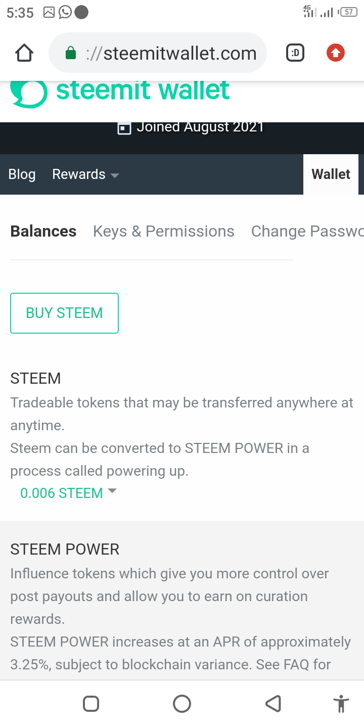Open the browser tab switcher icon
Screen dimensions: 364x728
click(x=295, y=53)
